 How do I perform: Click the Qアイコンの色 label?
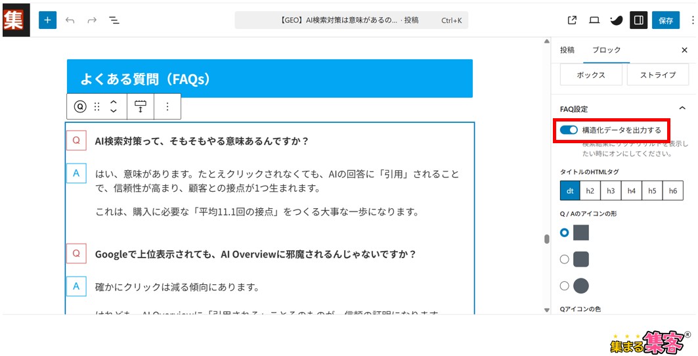pos(580,309)
